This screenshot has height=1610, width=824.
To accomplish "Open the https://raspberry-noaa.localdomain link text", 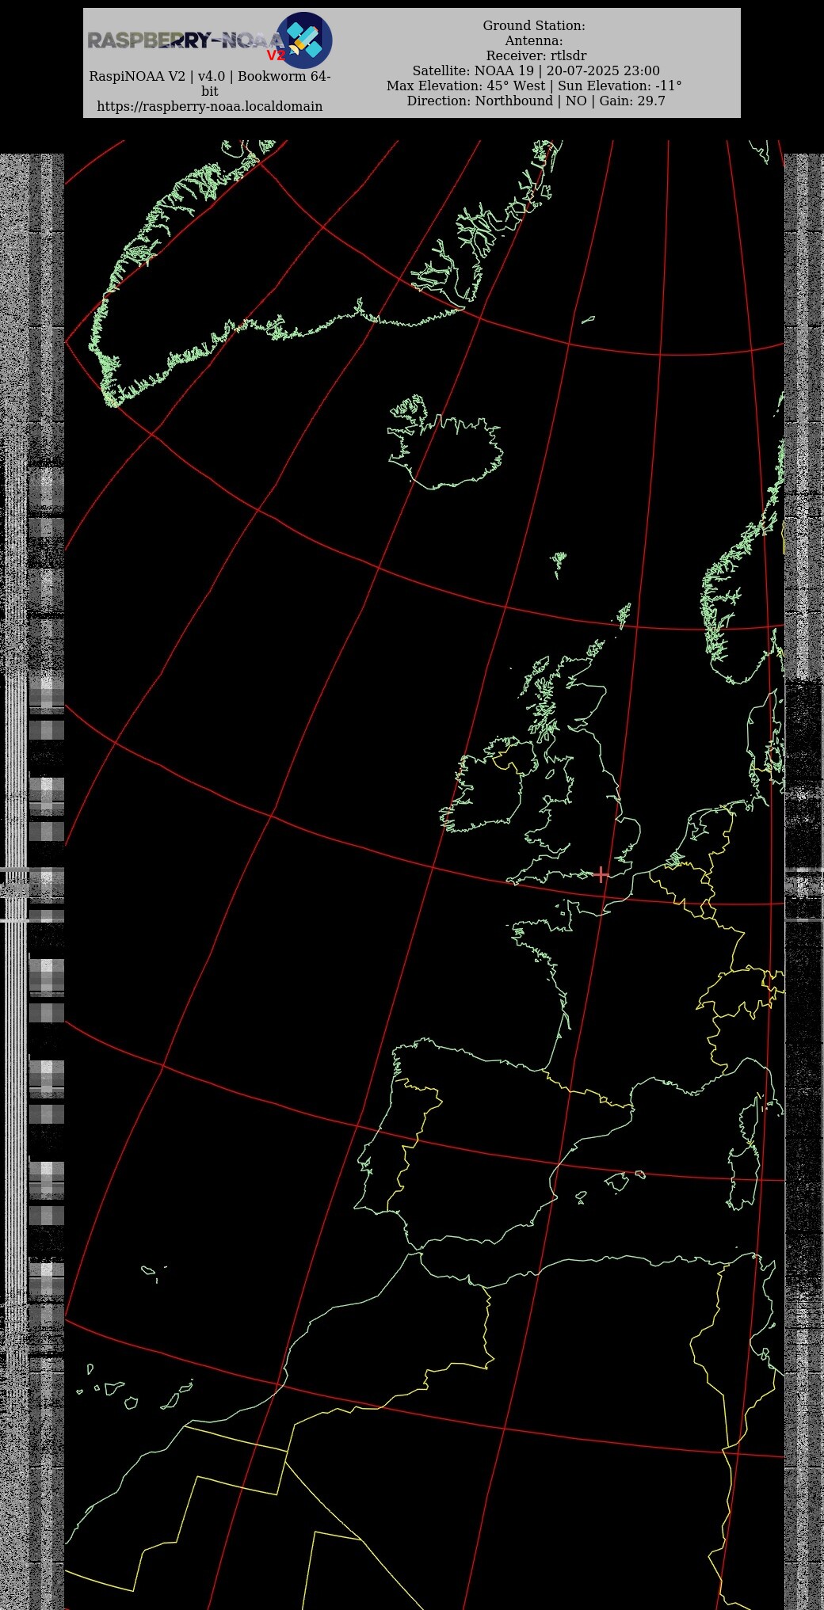I will (x=210, y=106).
